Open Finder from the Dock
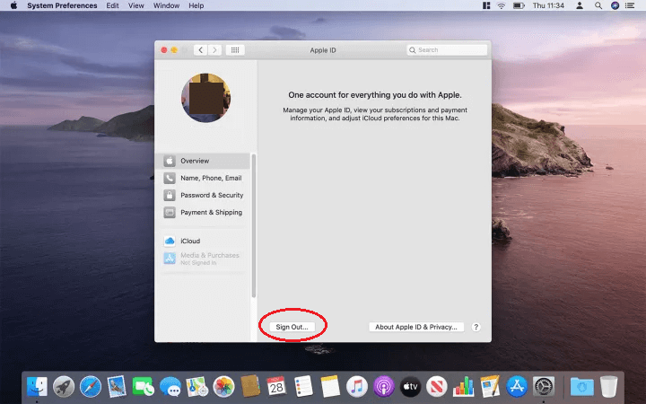Viewport: 646px width, 404px height. coord(37,387)
